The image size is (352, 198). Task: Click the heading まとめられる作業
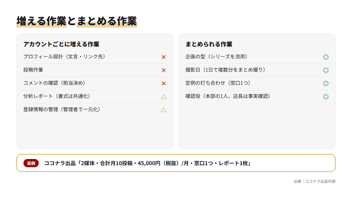point(209,44)
